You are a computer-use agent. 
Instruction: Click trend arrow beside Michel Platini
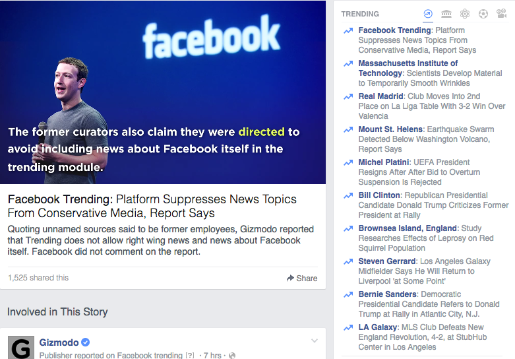348,162
